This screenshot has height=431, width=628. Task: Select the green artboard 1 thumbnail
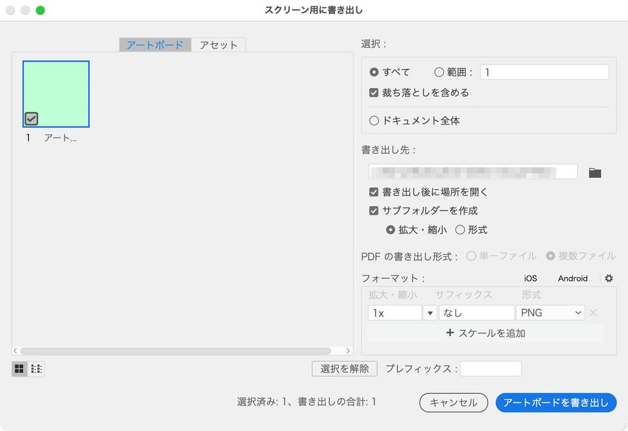point(56,94)
